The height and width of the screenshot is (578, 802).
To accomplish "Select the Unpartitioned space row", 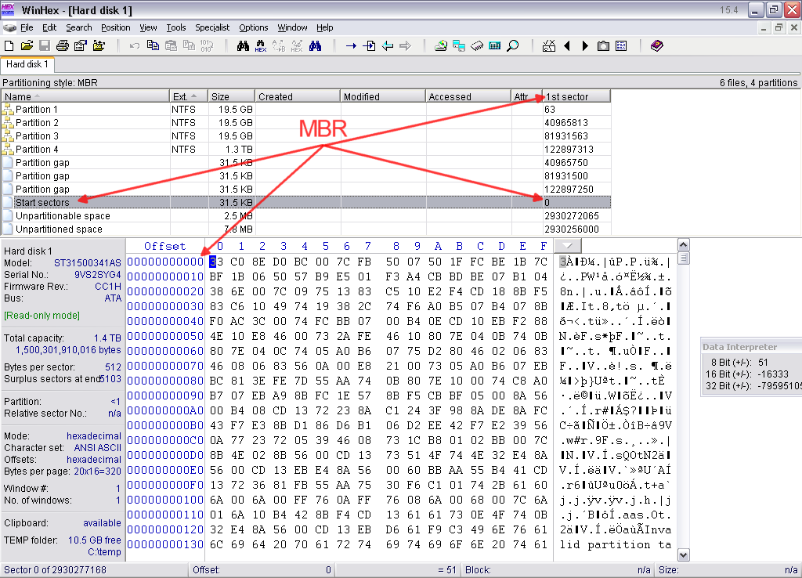I will (x=306, y=229).
